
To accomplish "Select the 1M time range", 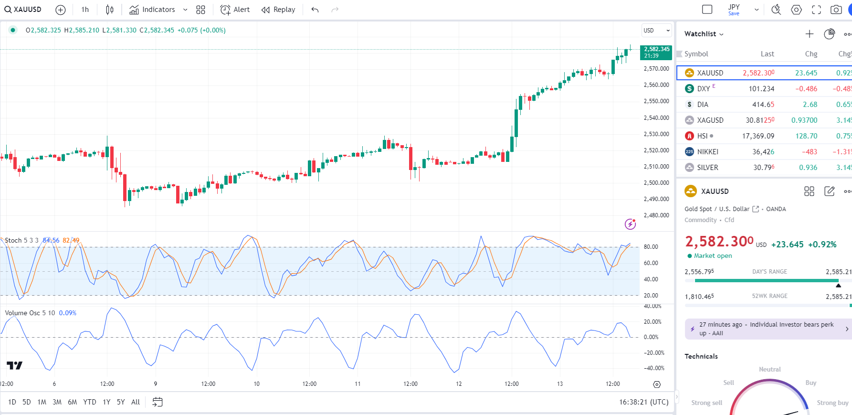I will coord(42,402).
